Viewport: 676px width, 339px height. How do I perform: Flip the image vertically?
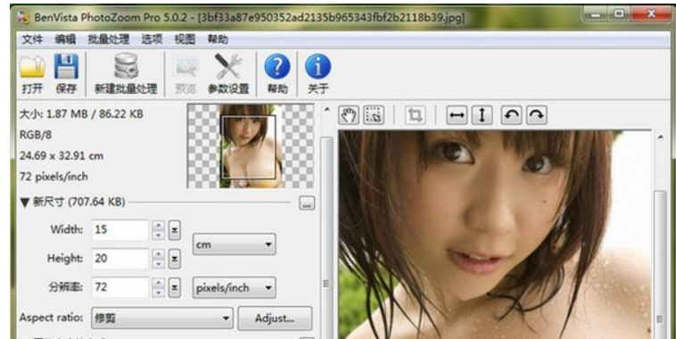tap(482, 115)
